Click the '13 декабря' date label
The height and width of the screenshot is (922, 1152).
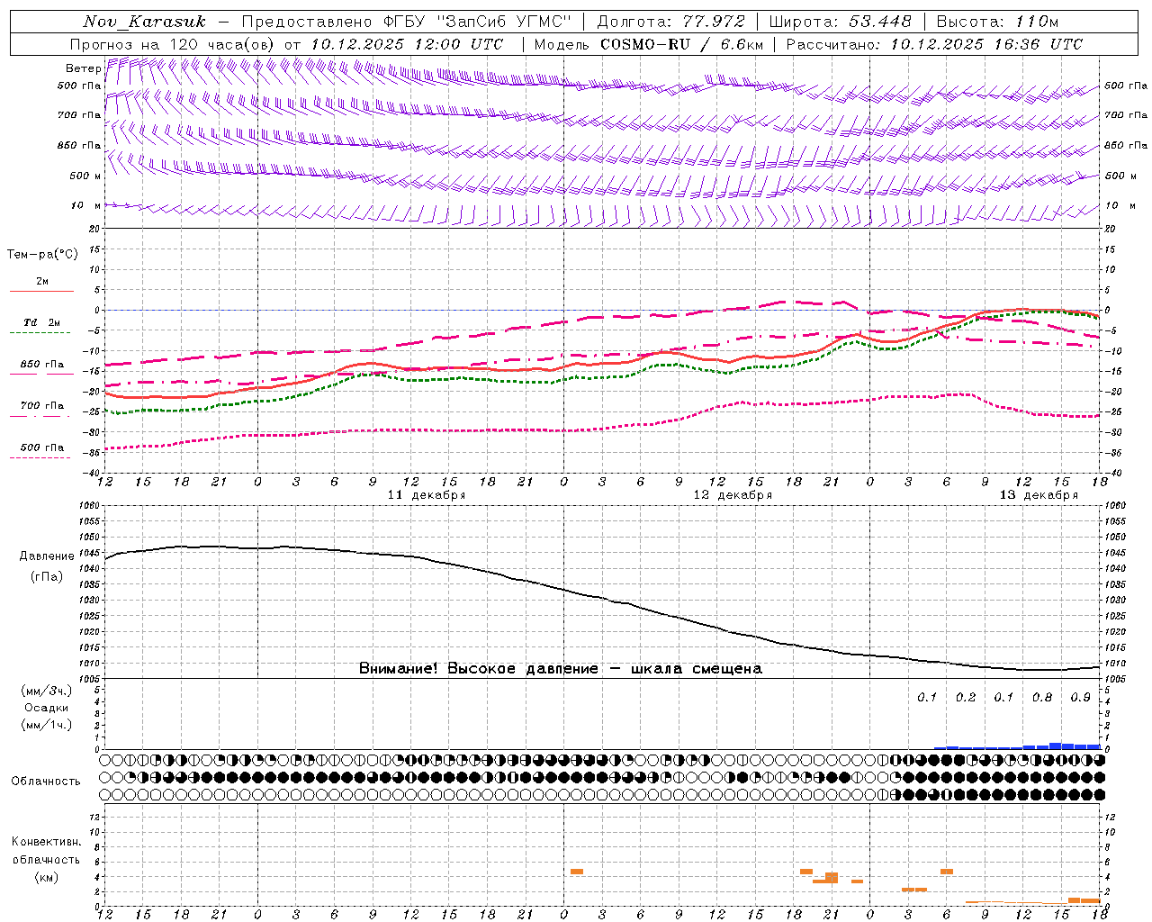click(1039, 495)
